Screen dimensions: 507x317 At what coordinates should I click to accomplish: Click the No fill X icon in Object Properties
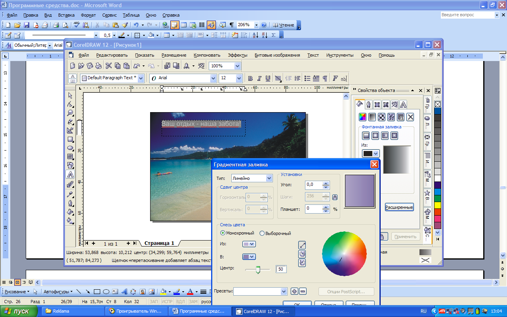click(x=410, y=117)
